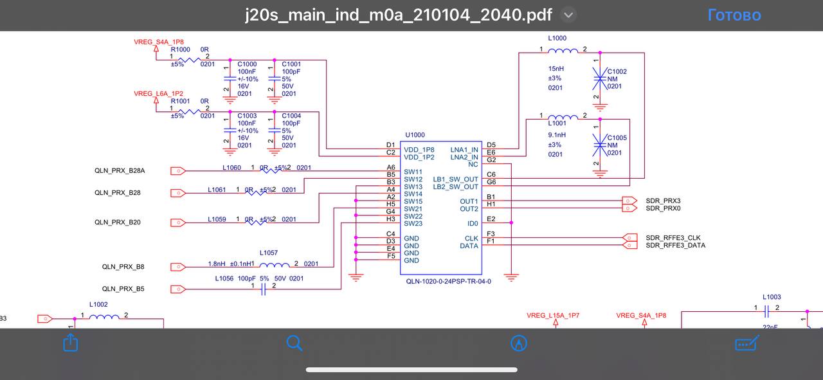Screen dimensions: 823x380
Task: Click the C1005 capacitor designator
Action: click(x=617, y=138)
